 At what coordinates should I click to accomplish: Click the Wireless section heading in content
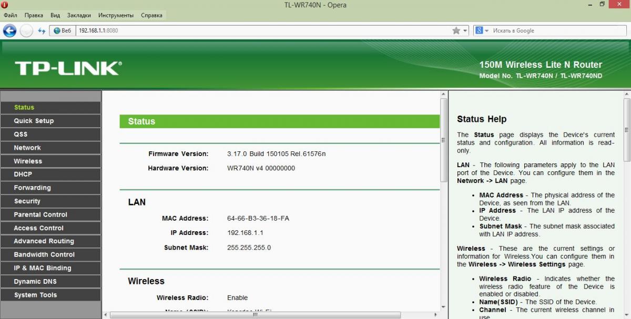pyautogui.click(x=146, y=281)
